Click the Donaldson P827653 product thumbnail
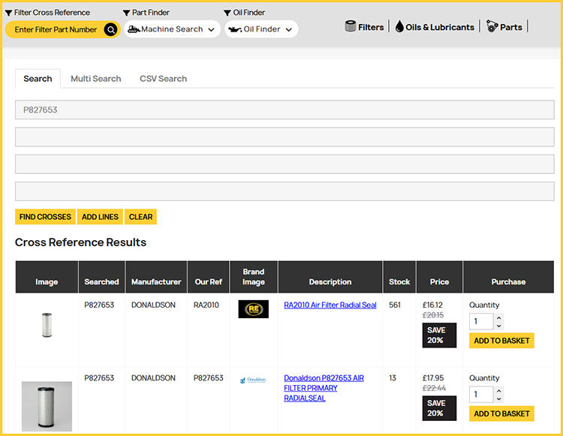The height and width of the screenshot is (436, 563). (47, 406)
